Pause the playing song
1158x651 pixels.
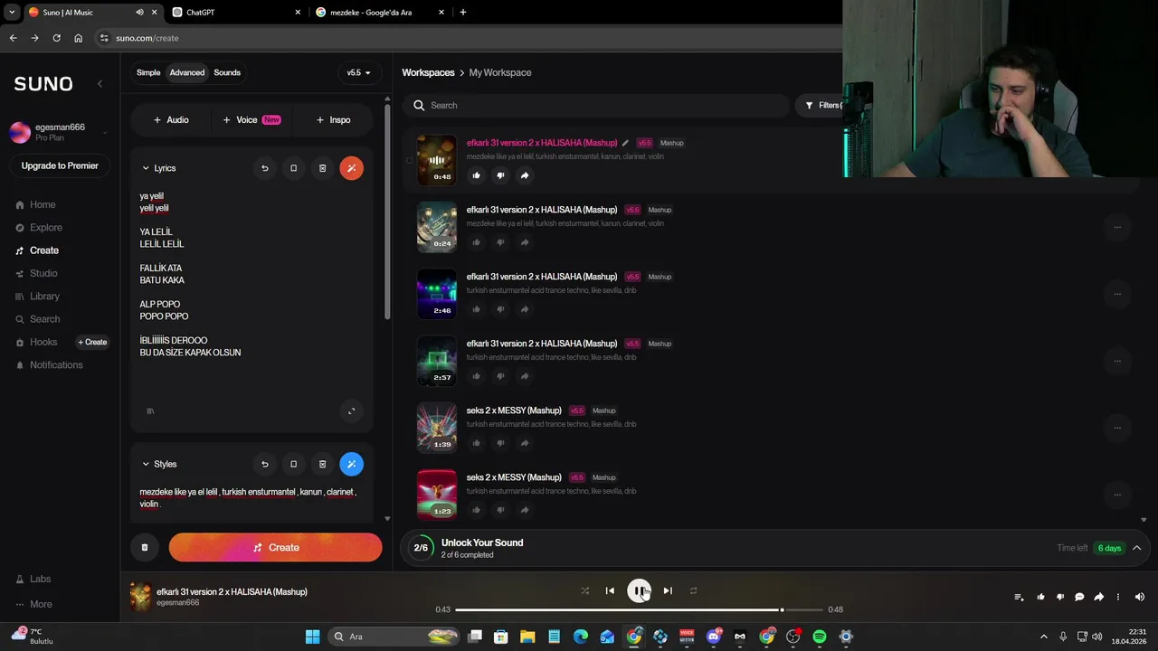click(x=639, y=590)
